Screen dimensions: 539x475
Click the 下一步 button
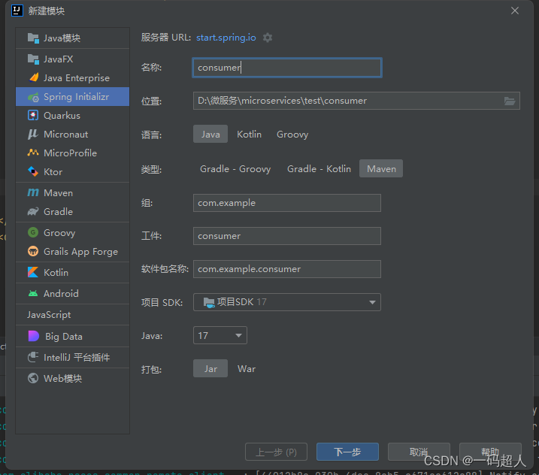(x=347, y=452)
